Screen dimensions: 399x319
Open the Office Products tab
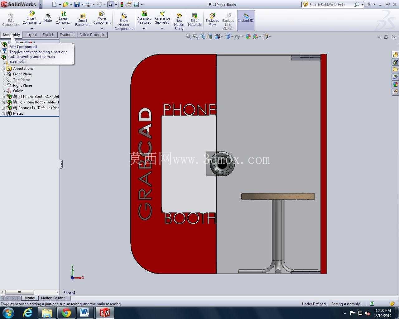92,35
